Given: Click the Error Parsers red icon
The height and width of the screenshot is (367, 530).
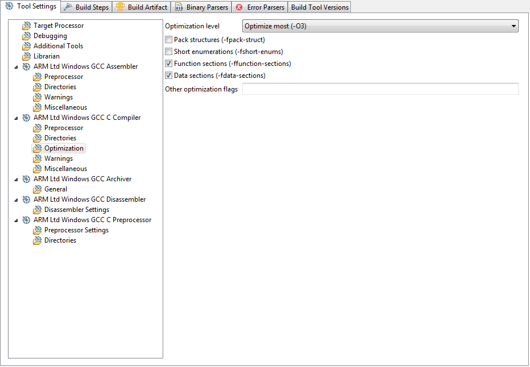Looking at the screenshot, I should coord(239,7).
